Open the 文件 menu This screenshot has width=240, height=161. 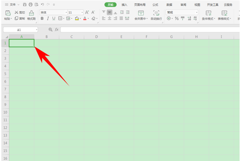coord(13,5)
